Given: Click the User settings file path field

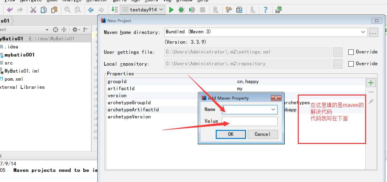Looking at the screenshot, I should pyautogui.click(x=248, y=52).
